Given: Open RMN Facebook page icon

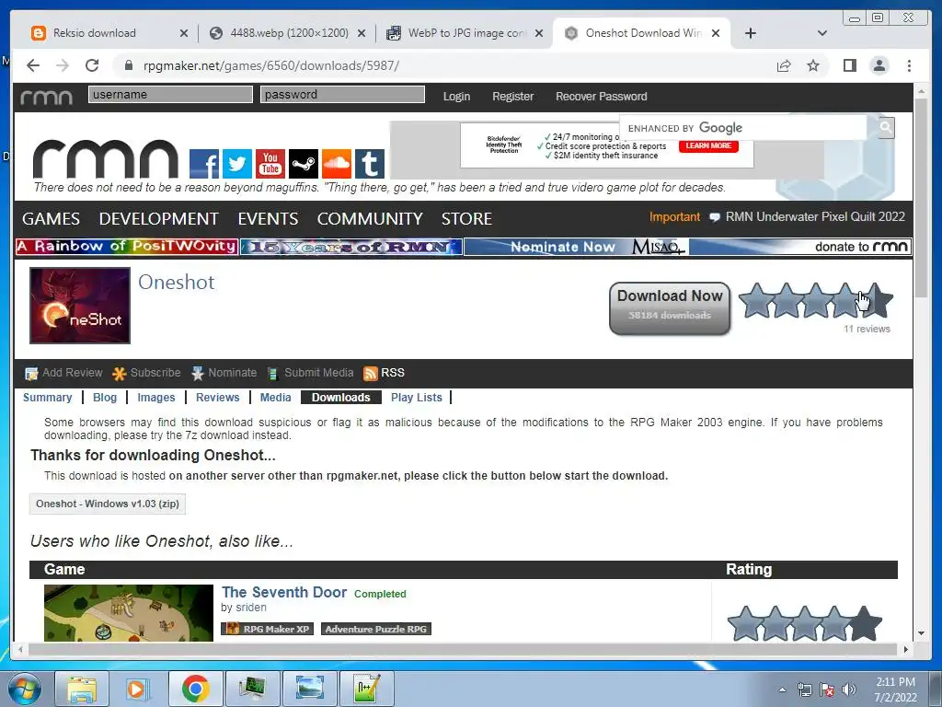Looking at the screenshot, I should 204,164.
